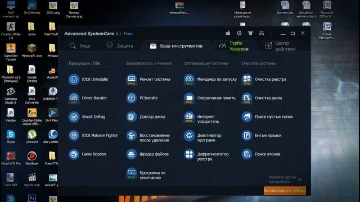360x202 pixels.
Task: Open Smart Defrag tool icon
Action: [74, 117]
